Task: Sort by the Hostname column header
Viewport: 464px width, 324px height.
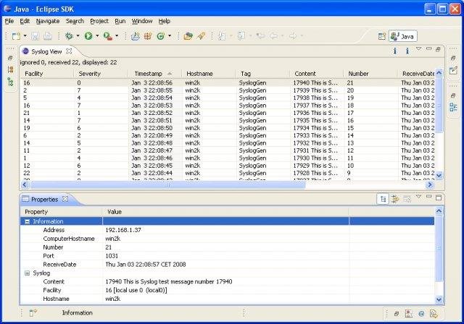Action: coord(208,74)
